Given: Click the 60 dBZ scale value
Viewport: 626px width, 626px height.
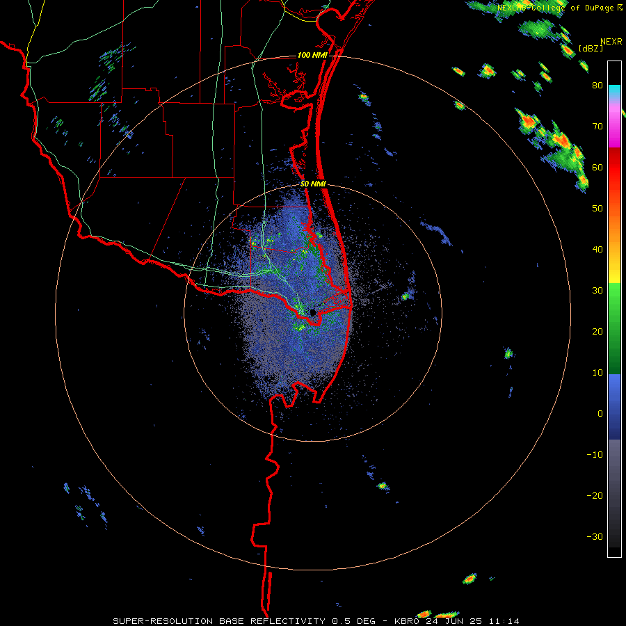Looking at the screenshot, I should tap(597, 167).
